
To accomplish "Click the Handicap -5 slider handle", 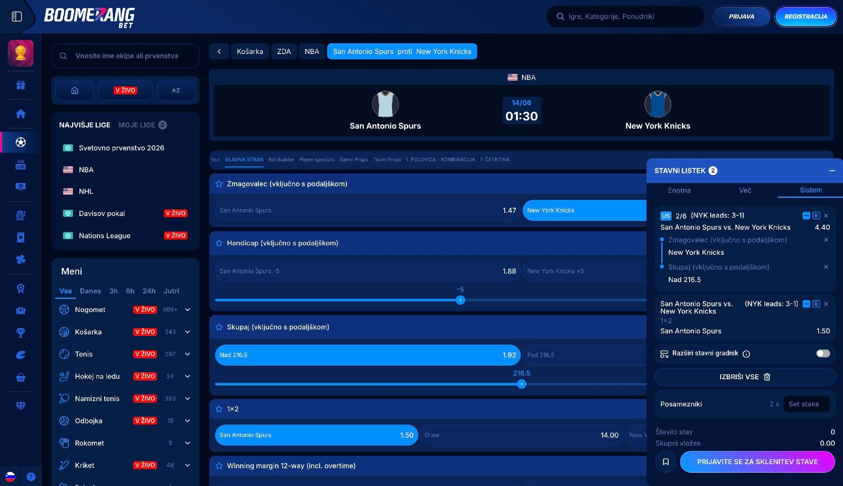I will [x=460, y=300].
